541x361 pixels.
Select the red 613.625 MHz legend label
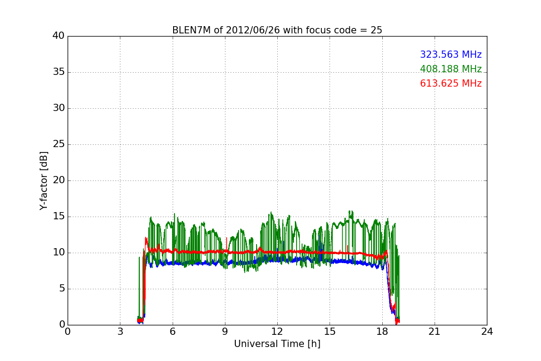[451, 83]
